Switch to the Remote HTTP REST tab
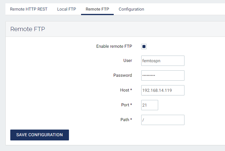Image resolution: width=225 pixels, height=151 pixels. point(29,9)
